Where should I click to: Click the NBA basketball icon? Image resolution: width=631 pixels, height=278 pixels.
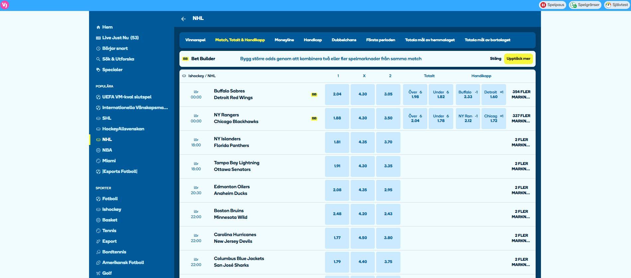click(98, 150)
